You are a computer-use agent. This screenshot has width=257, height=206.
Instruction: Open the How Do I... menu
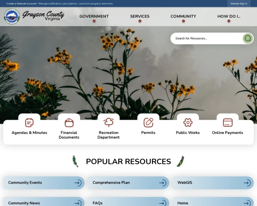pos(229,16)
